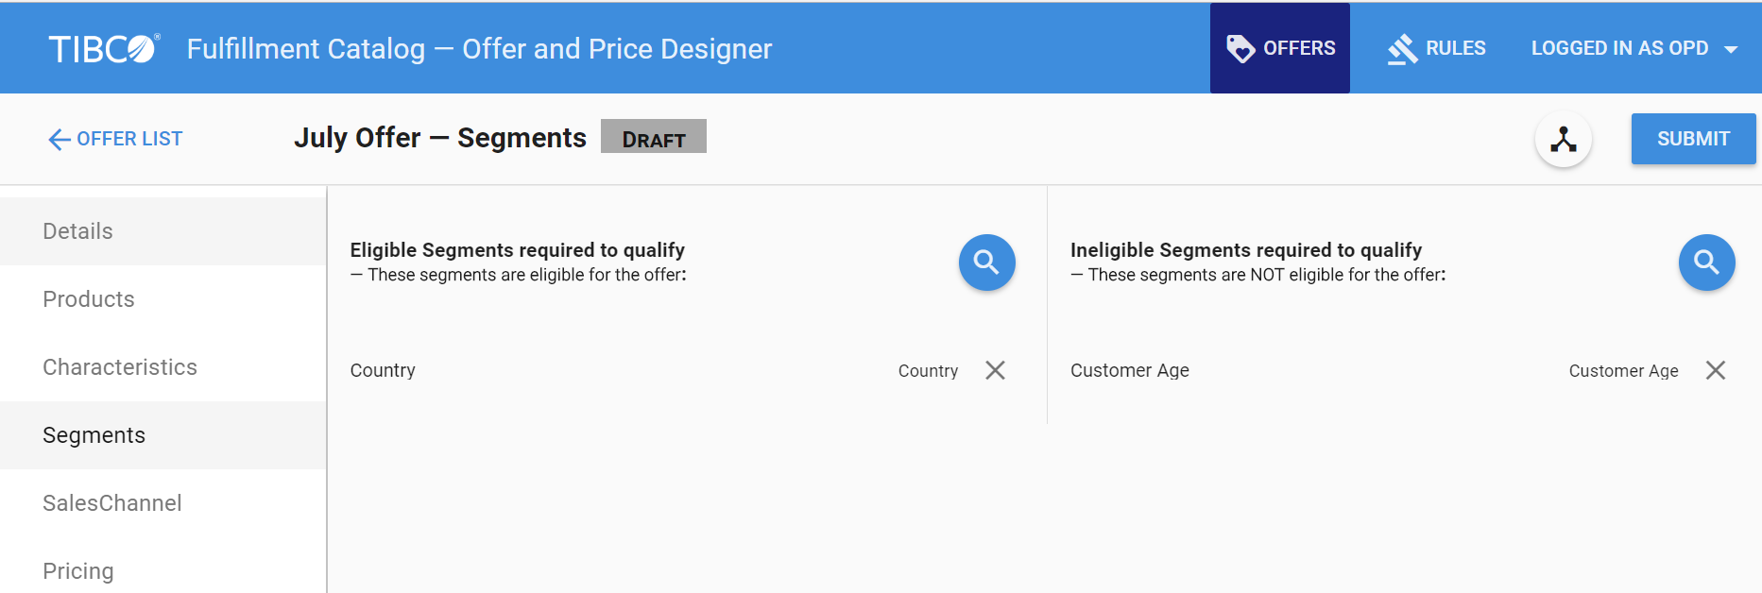Screen dimensions: 1762x593
Task: Select the Segments section
Action: [x=94, y=435]
